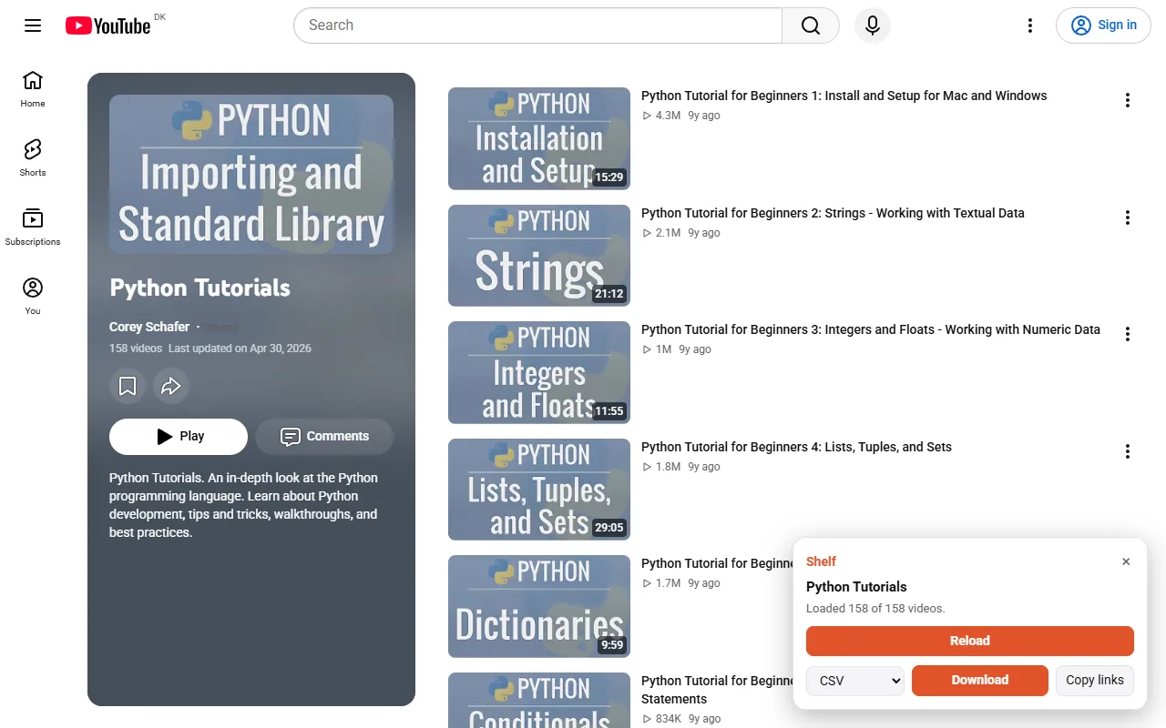Open the You section in sidebar
Viewport: 1166px width, 728px height.
[33, 297]
